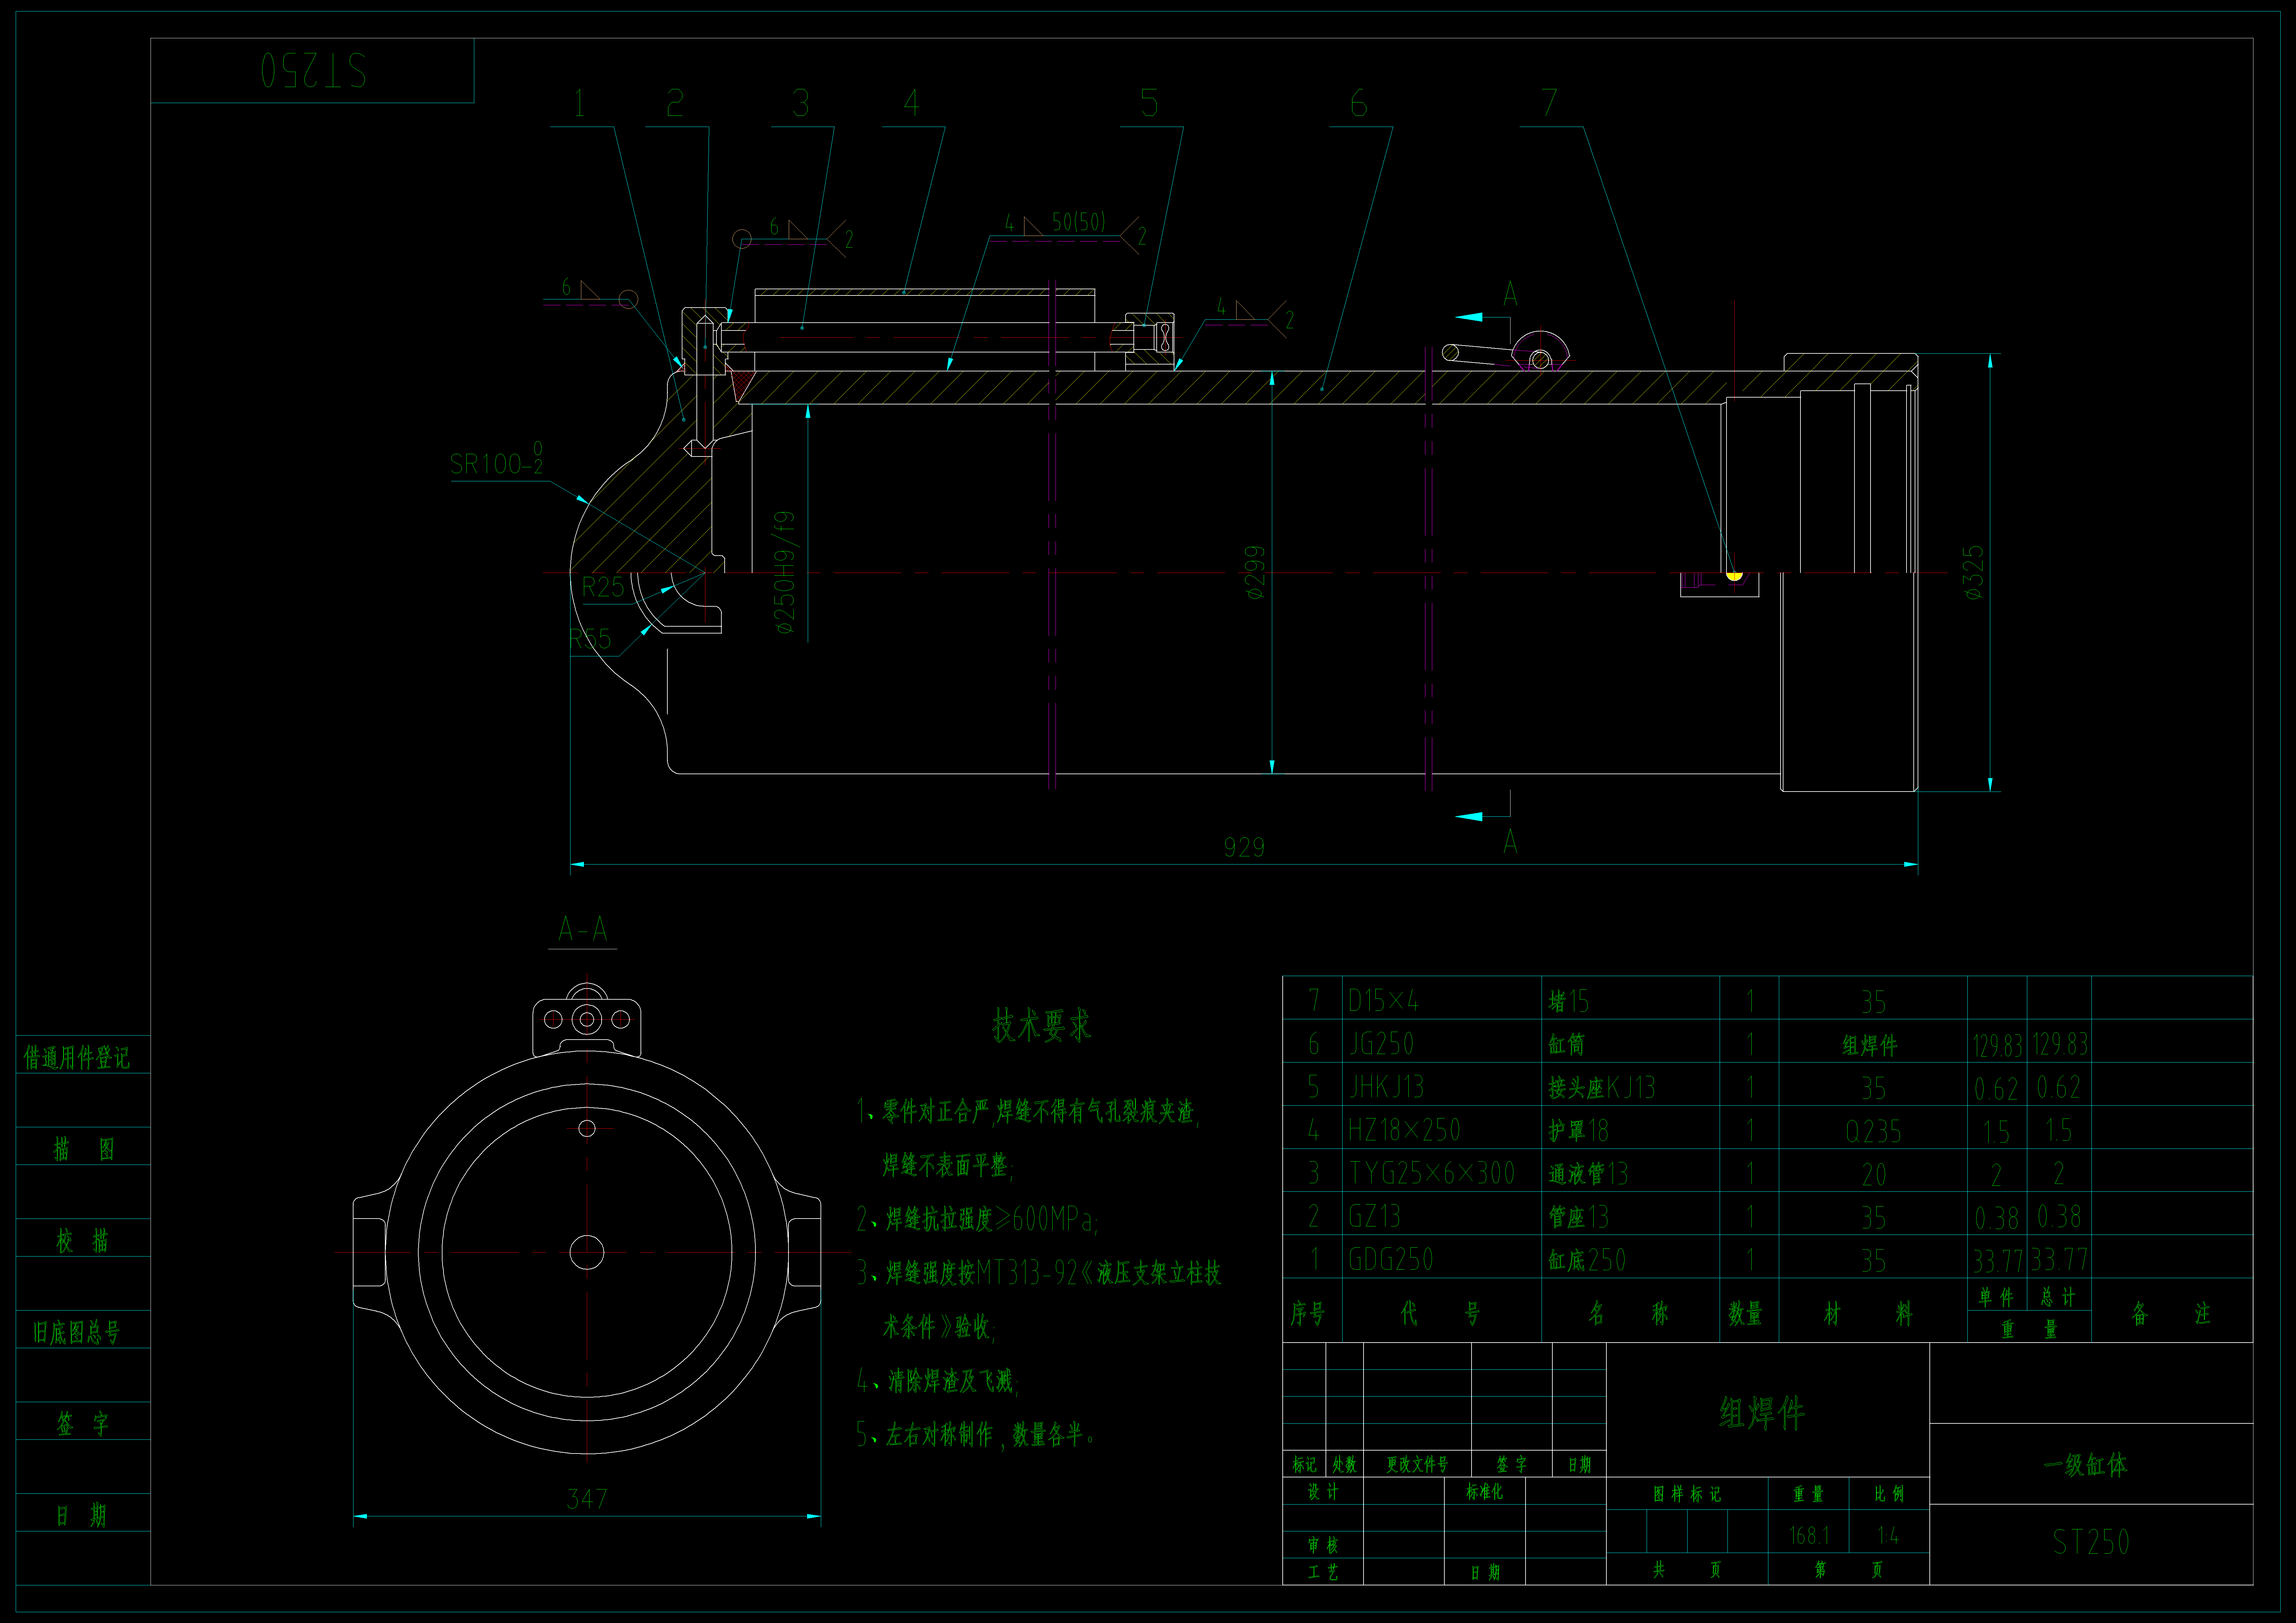Select the "比例" label in the title block
2296x1623 pixels.
click(1889, 1494)
